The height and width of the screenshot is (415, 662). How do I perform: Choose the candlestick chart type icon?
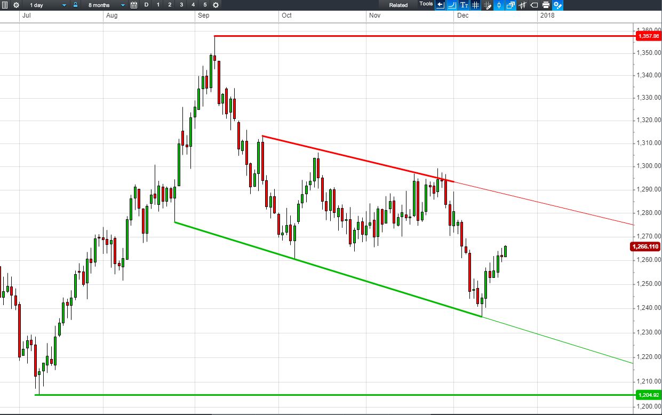(499, 5)
